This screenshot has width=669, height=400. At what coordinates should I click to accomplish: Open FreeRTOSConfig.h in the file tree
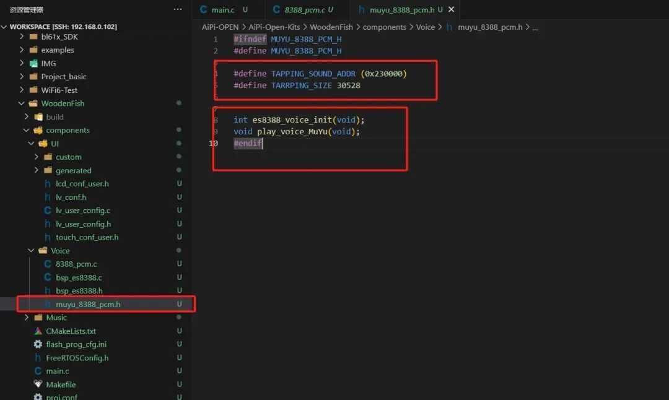point(77,358)
